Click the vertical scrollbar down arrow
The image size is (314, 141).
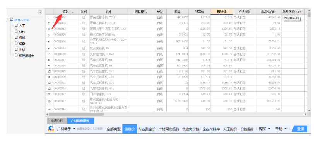pos(309,110)
